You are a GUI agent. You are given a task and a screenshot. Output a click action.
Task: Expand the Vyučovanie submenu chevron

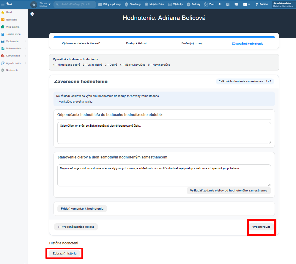pos(26,41)
